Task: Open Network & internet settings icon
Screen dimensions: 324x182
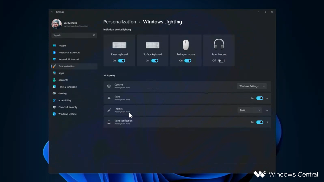Action: (x=54, y=59)
